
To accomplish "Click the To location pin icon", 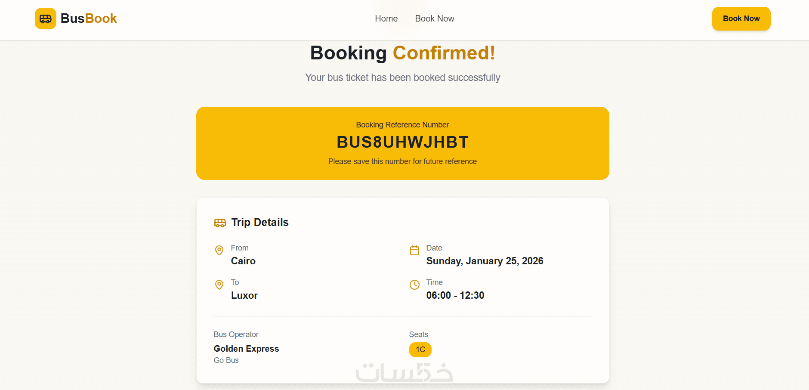I will (219, 285).
